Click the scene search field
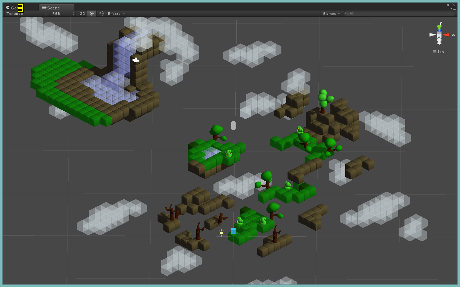The image size is (460, 287). pos(399,13)
